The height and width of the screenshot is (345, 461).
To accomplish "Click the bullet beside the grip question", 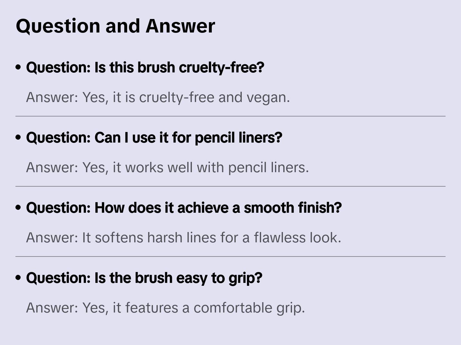I will 18,278.
